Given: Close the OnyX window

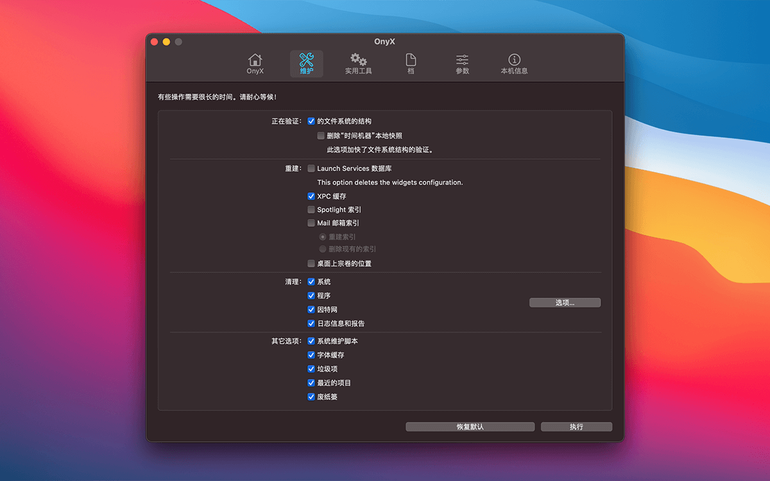Looking at the screenshot, I should point(154,42).
